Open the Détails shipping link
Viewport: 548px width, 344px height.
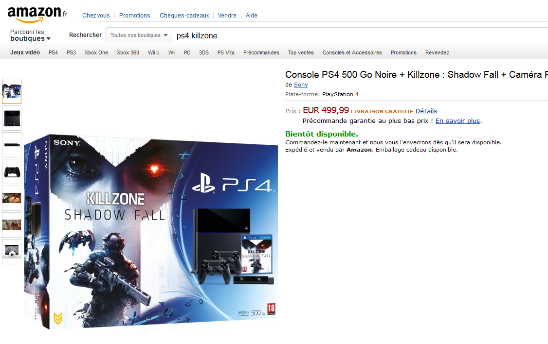426,111
